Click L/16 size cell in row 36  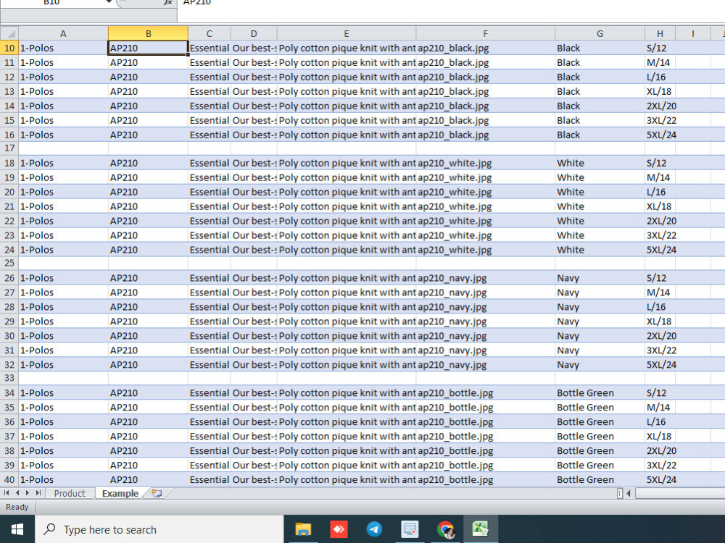[660, 422]
